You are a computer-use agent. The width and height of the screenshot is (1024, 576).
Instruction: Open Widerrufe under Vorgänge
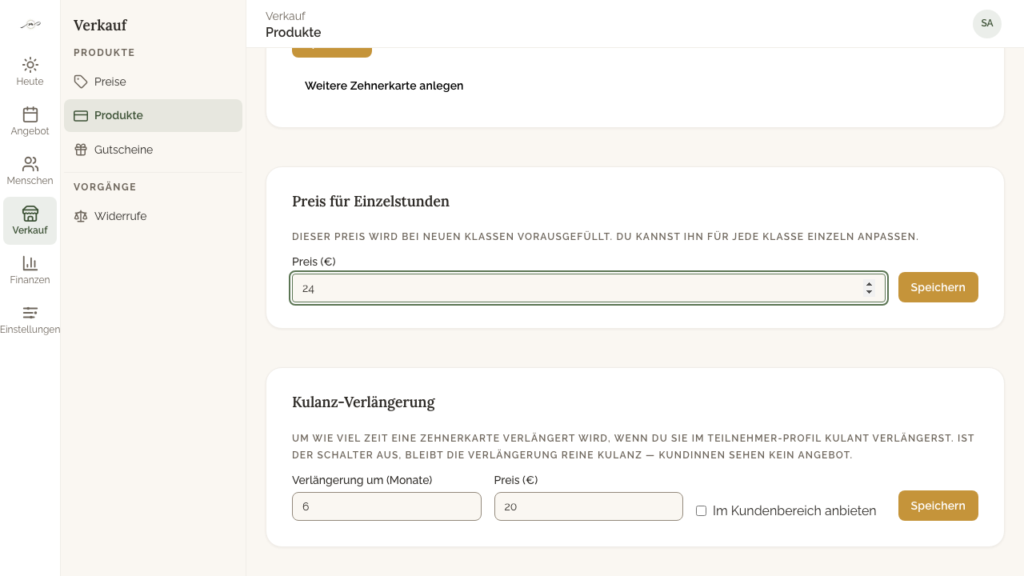pos(153,216)
